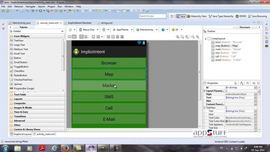Open File Explorer from the taskbar

pos(17,148)
